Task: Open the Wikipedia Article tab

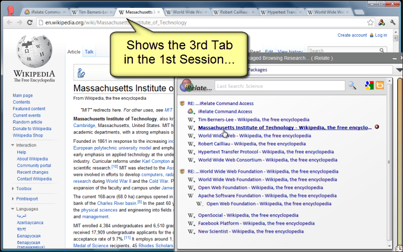Action: tap(74, 51)
